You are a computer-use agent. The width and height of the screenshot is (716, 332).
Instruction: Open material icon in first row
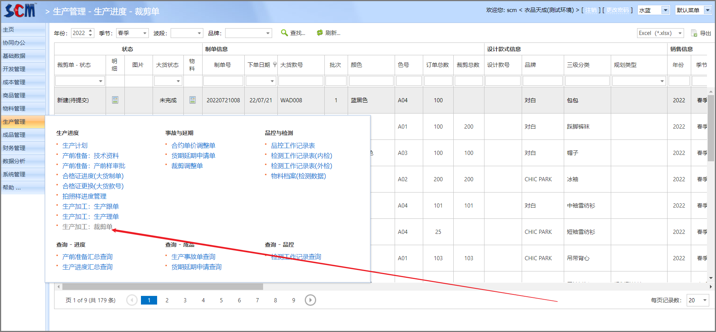pos(192,100)
